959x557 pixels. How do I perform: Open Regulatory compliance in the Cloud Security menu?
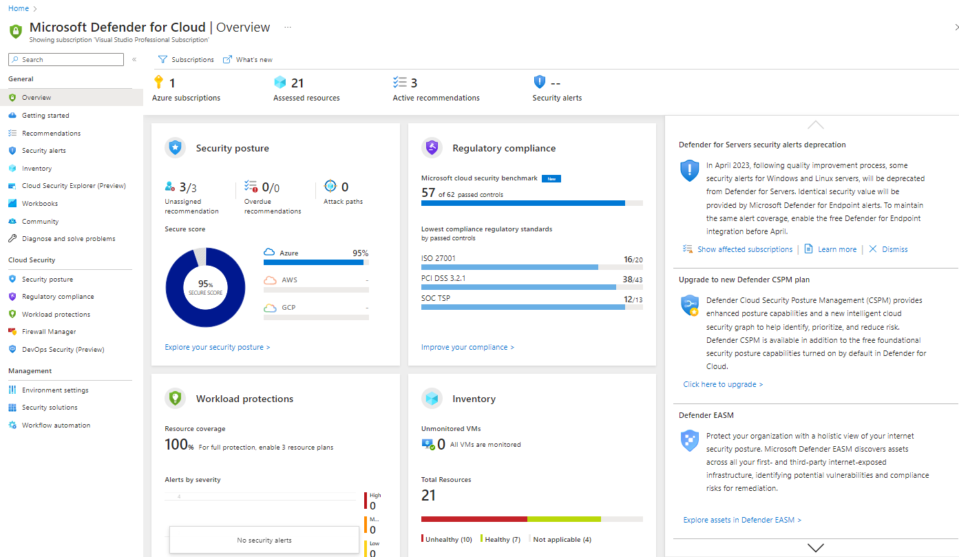coord(58,297)
